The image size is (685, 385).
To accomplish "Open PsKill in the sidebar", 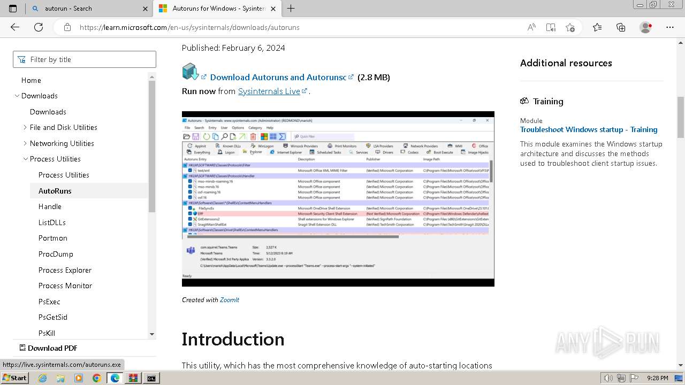I will click(x=47, y=333).
